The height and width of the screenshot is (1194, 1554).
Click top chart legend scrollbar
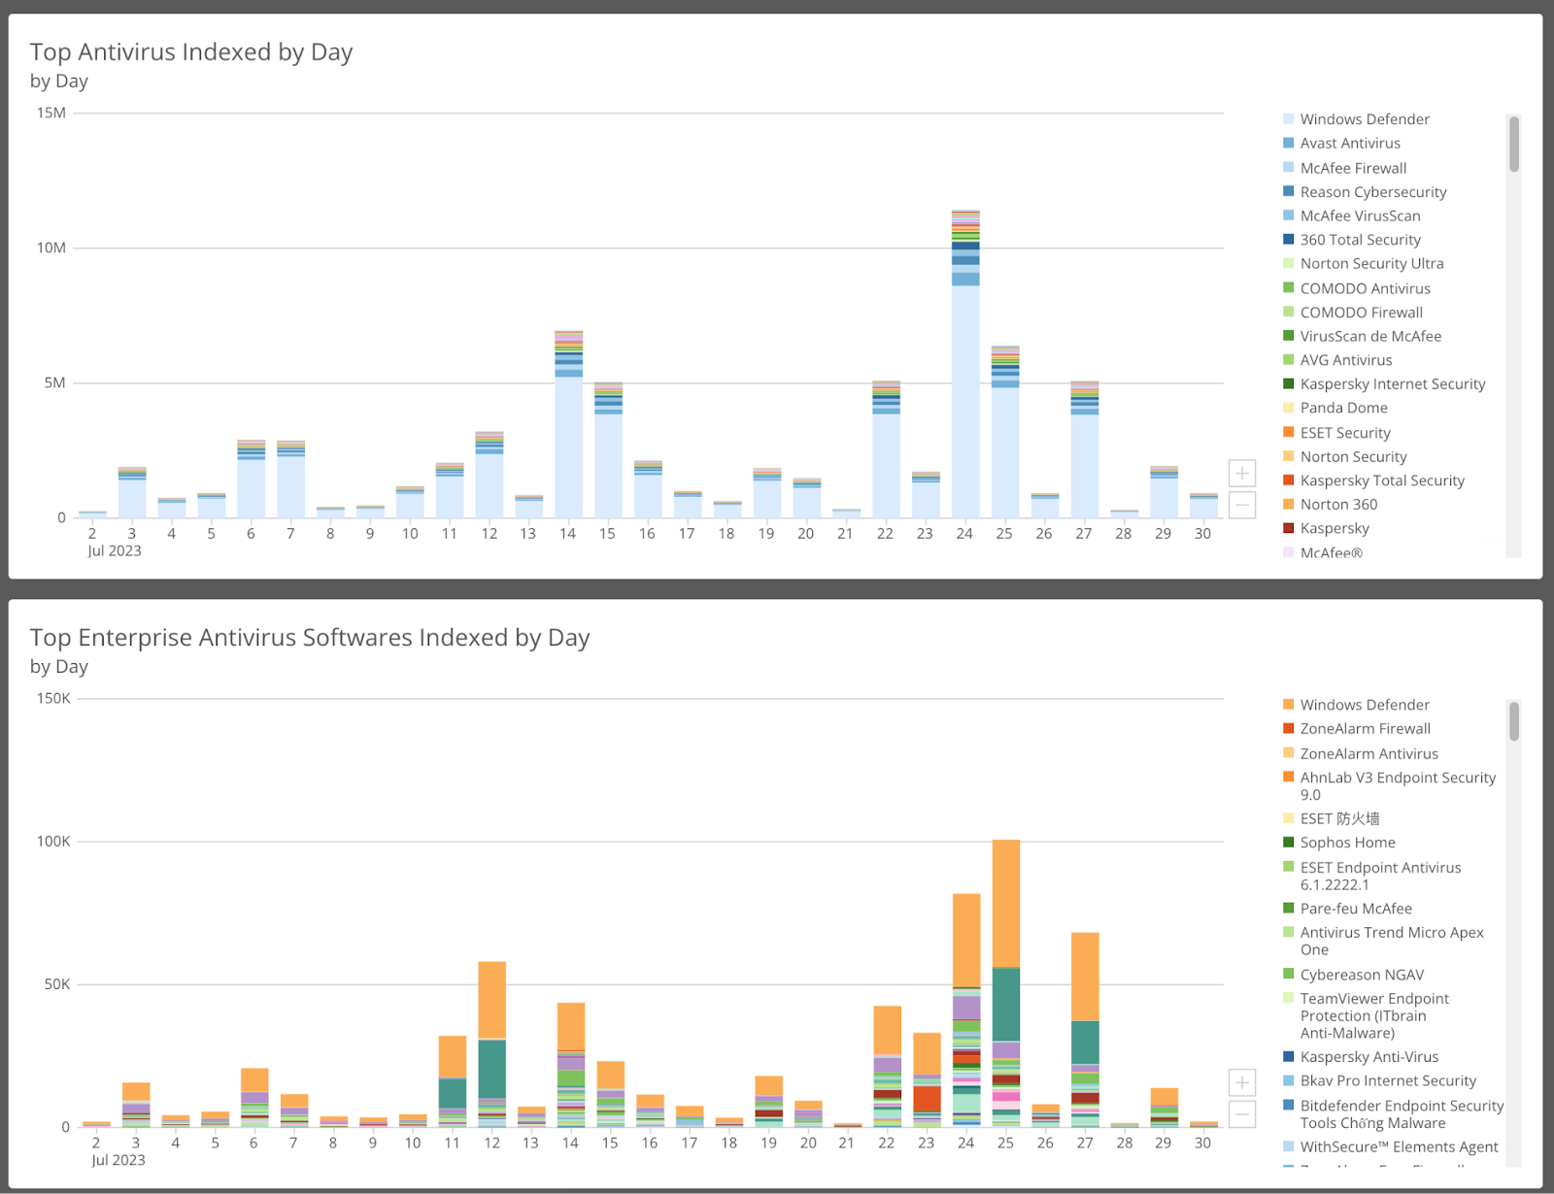pos(1513,144)
